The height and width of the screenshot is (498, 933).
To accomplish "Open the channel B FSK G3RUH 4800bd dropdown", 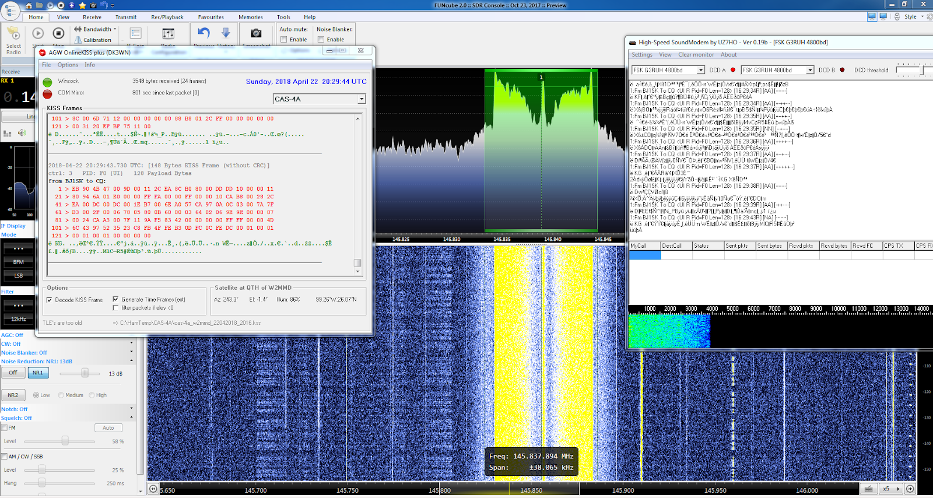I will (x=810, y=70).
